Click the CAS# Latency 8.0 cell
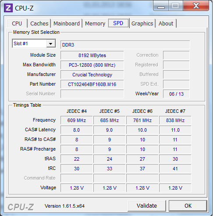 [77, 130]
